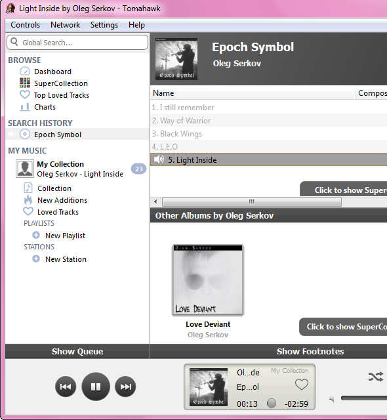Sort by the Name column header

pos(253,93)
